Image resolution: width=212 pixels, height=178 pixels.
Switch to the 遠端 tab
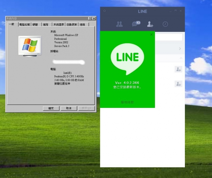click(x=83, y=25)
